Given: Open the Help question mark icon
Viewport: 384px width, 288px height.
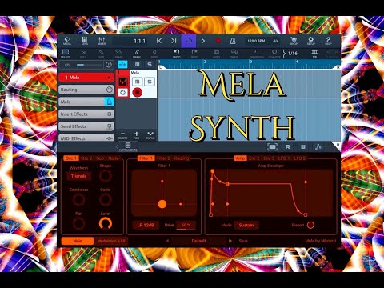Looking at the screenshot, I should [x=328, y=41].
